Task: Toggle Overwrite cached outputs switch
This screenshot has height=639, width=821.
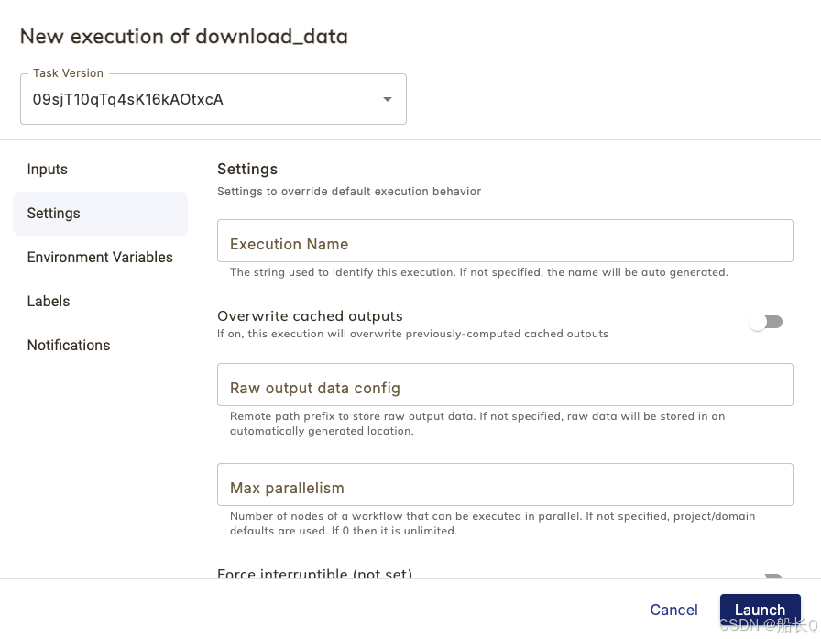Action: [x=766, y=322]
